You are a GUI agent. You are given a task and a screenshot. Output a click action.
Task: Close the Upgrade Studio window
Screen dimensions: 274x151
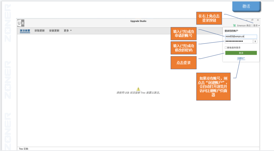(x=258, y=20)
